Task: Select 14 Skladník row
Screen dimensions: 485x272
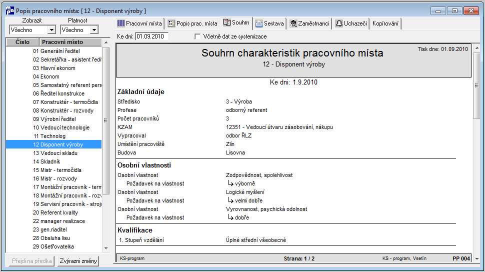Action: point(54,161)
